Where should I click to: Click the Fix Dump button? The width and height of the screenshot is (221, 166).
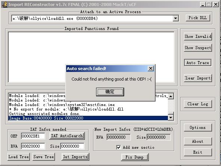(x=135, y=157)
